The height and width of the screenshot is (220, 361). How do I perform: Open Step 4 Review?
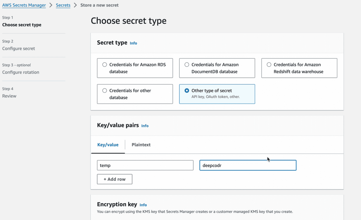(9, 96)
